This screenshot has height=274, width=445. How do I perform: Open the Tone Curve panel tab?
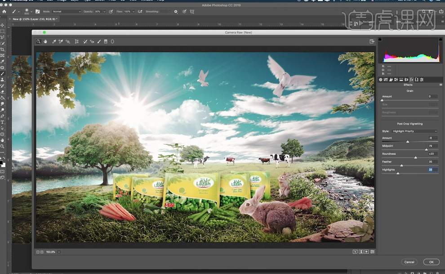pyautogui.click(x=386, y=80)
